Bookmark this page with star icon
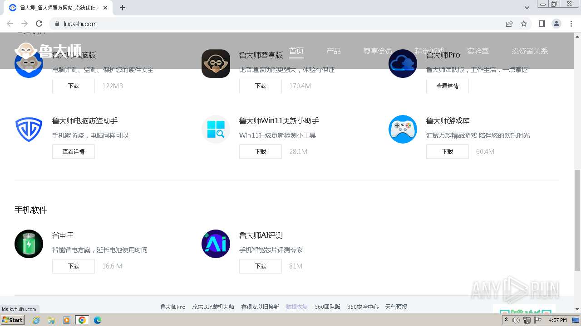The image size is (581, 326). tap(524, 24)
